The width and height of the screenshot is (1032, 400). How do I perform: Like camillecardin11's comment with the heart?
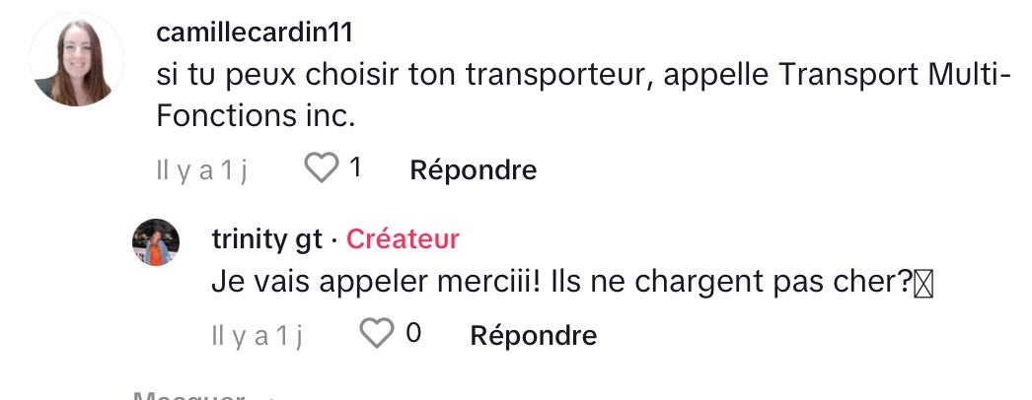tap(321, 169)
